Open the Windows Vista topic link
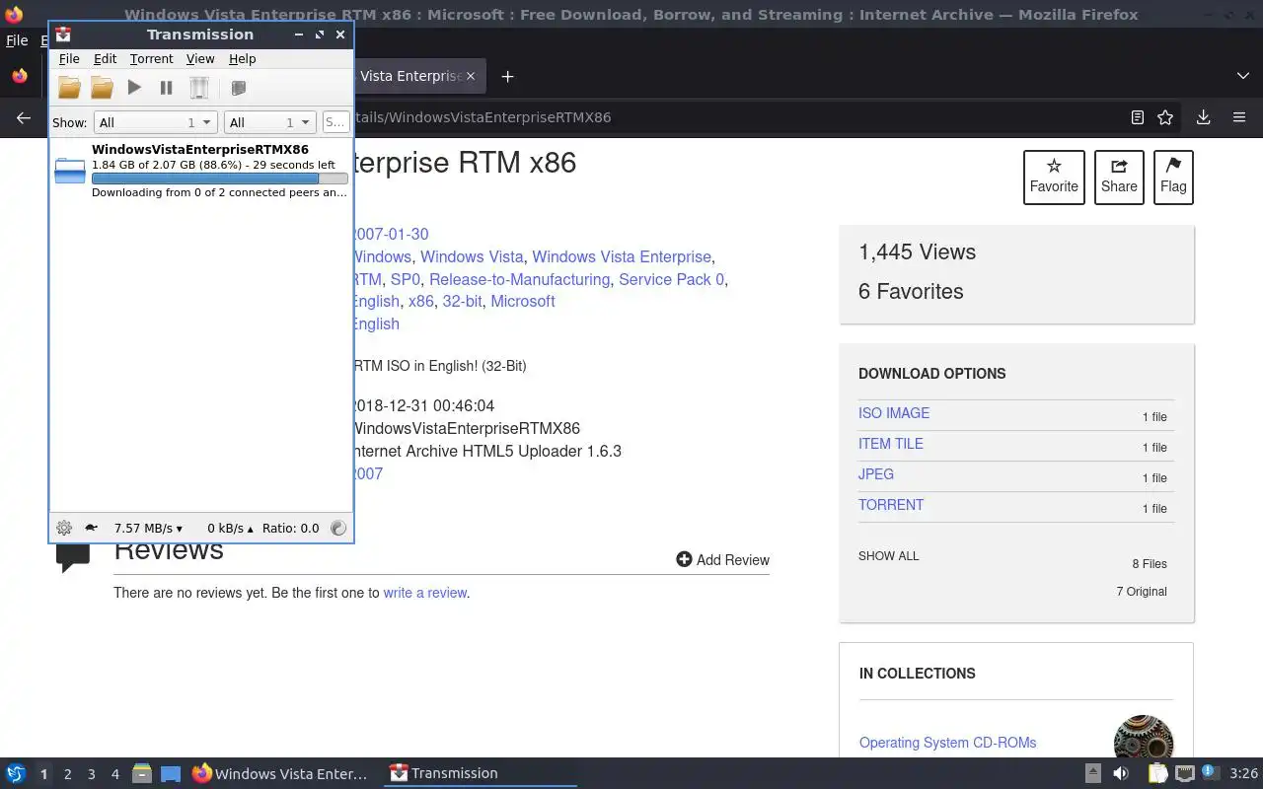1263x789 pixels. pyautogui.click(x=472, y=256)
